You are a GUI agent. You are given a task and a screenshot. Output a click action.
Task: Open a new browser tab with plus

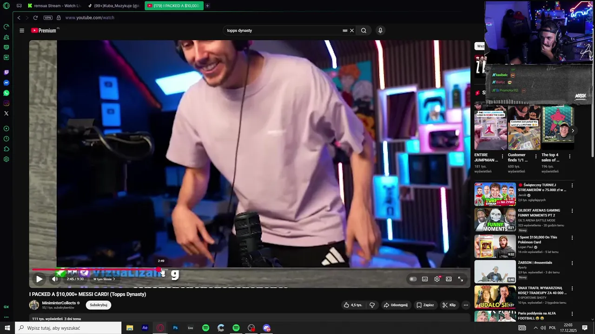coord(207,6)
